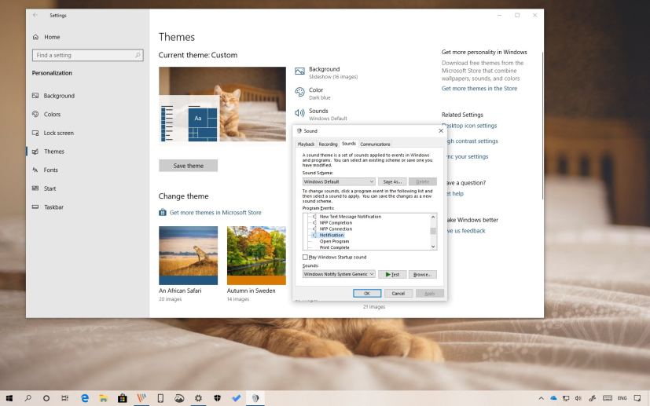
Task: Click the Browse button
Action: tap(422, 274)
